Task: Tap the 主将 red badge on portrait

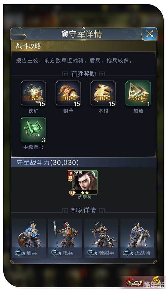Action: tap(70, 176)
